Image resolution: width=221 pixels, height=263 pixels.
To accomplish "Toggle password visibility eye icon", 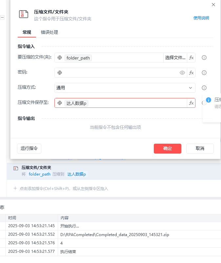I will pos(182,73).
